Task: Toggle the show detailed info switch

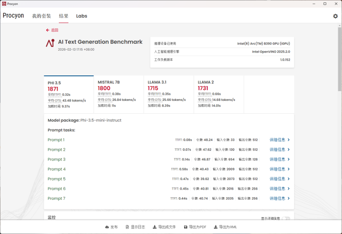Action: 286,219
